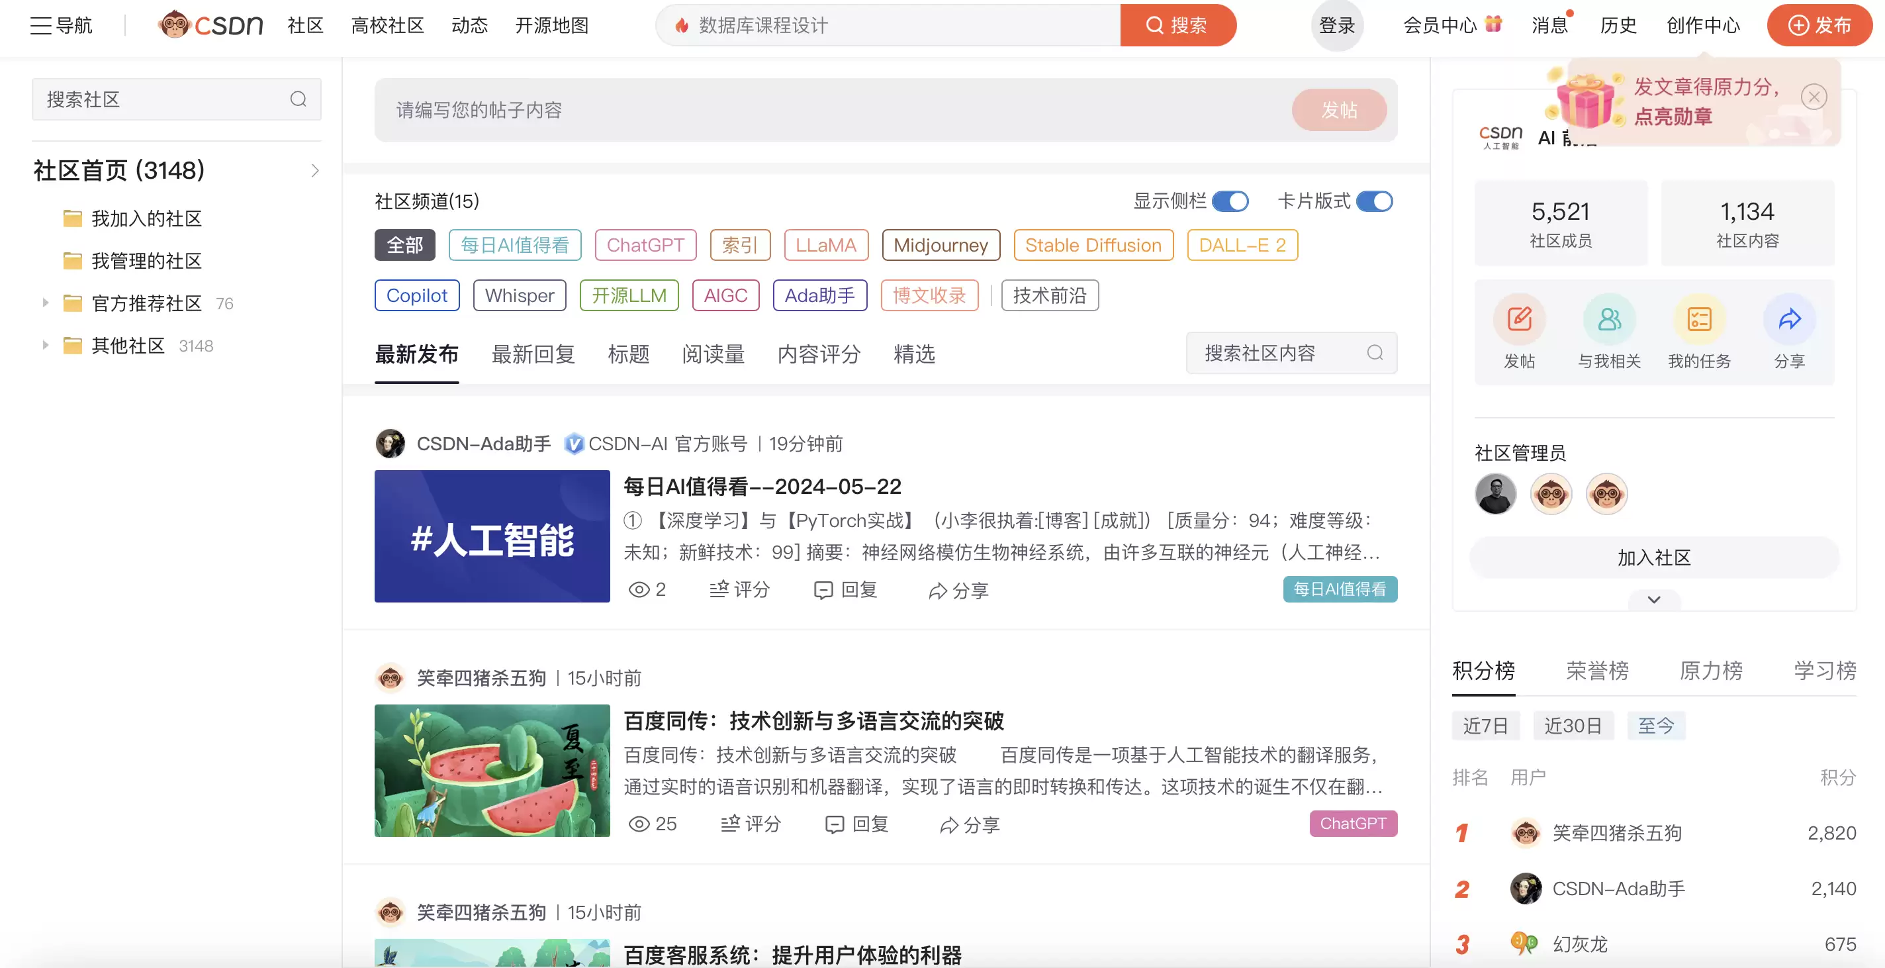Click the 发帖 pencil icon in sidebar
The width and height of the screenshot is (1885, 968).
1519,319
